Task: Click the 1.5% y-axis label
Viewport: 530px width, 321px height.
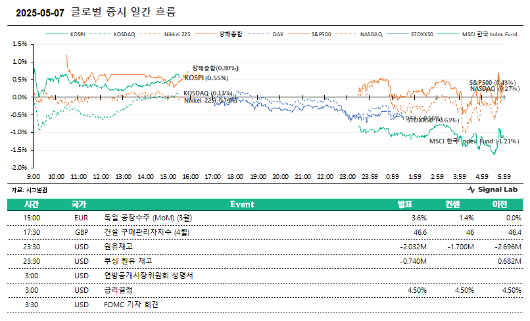Action: point(20,44)
